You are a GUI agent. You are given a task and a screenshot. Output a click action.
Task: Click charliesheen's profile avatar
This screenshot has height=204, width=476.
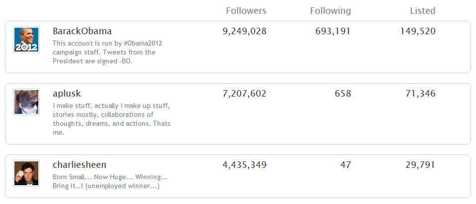click(26, 174)
